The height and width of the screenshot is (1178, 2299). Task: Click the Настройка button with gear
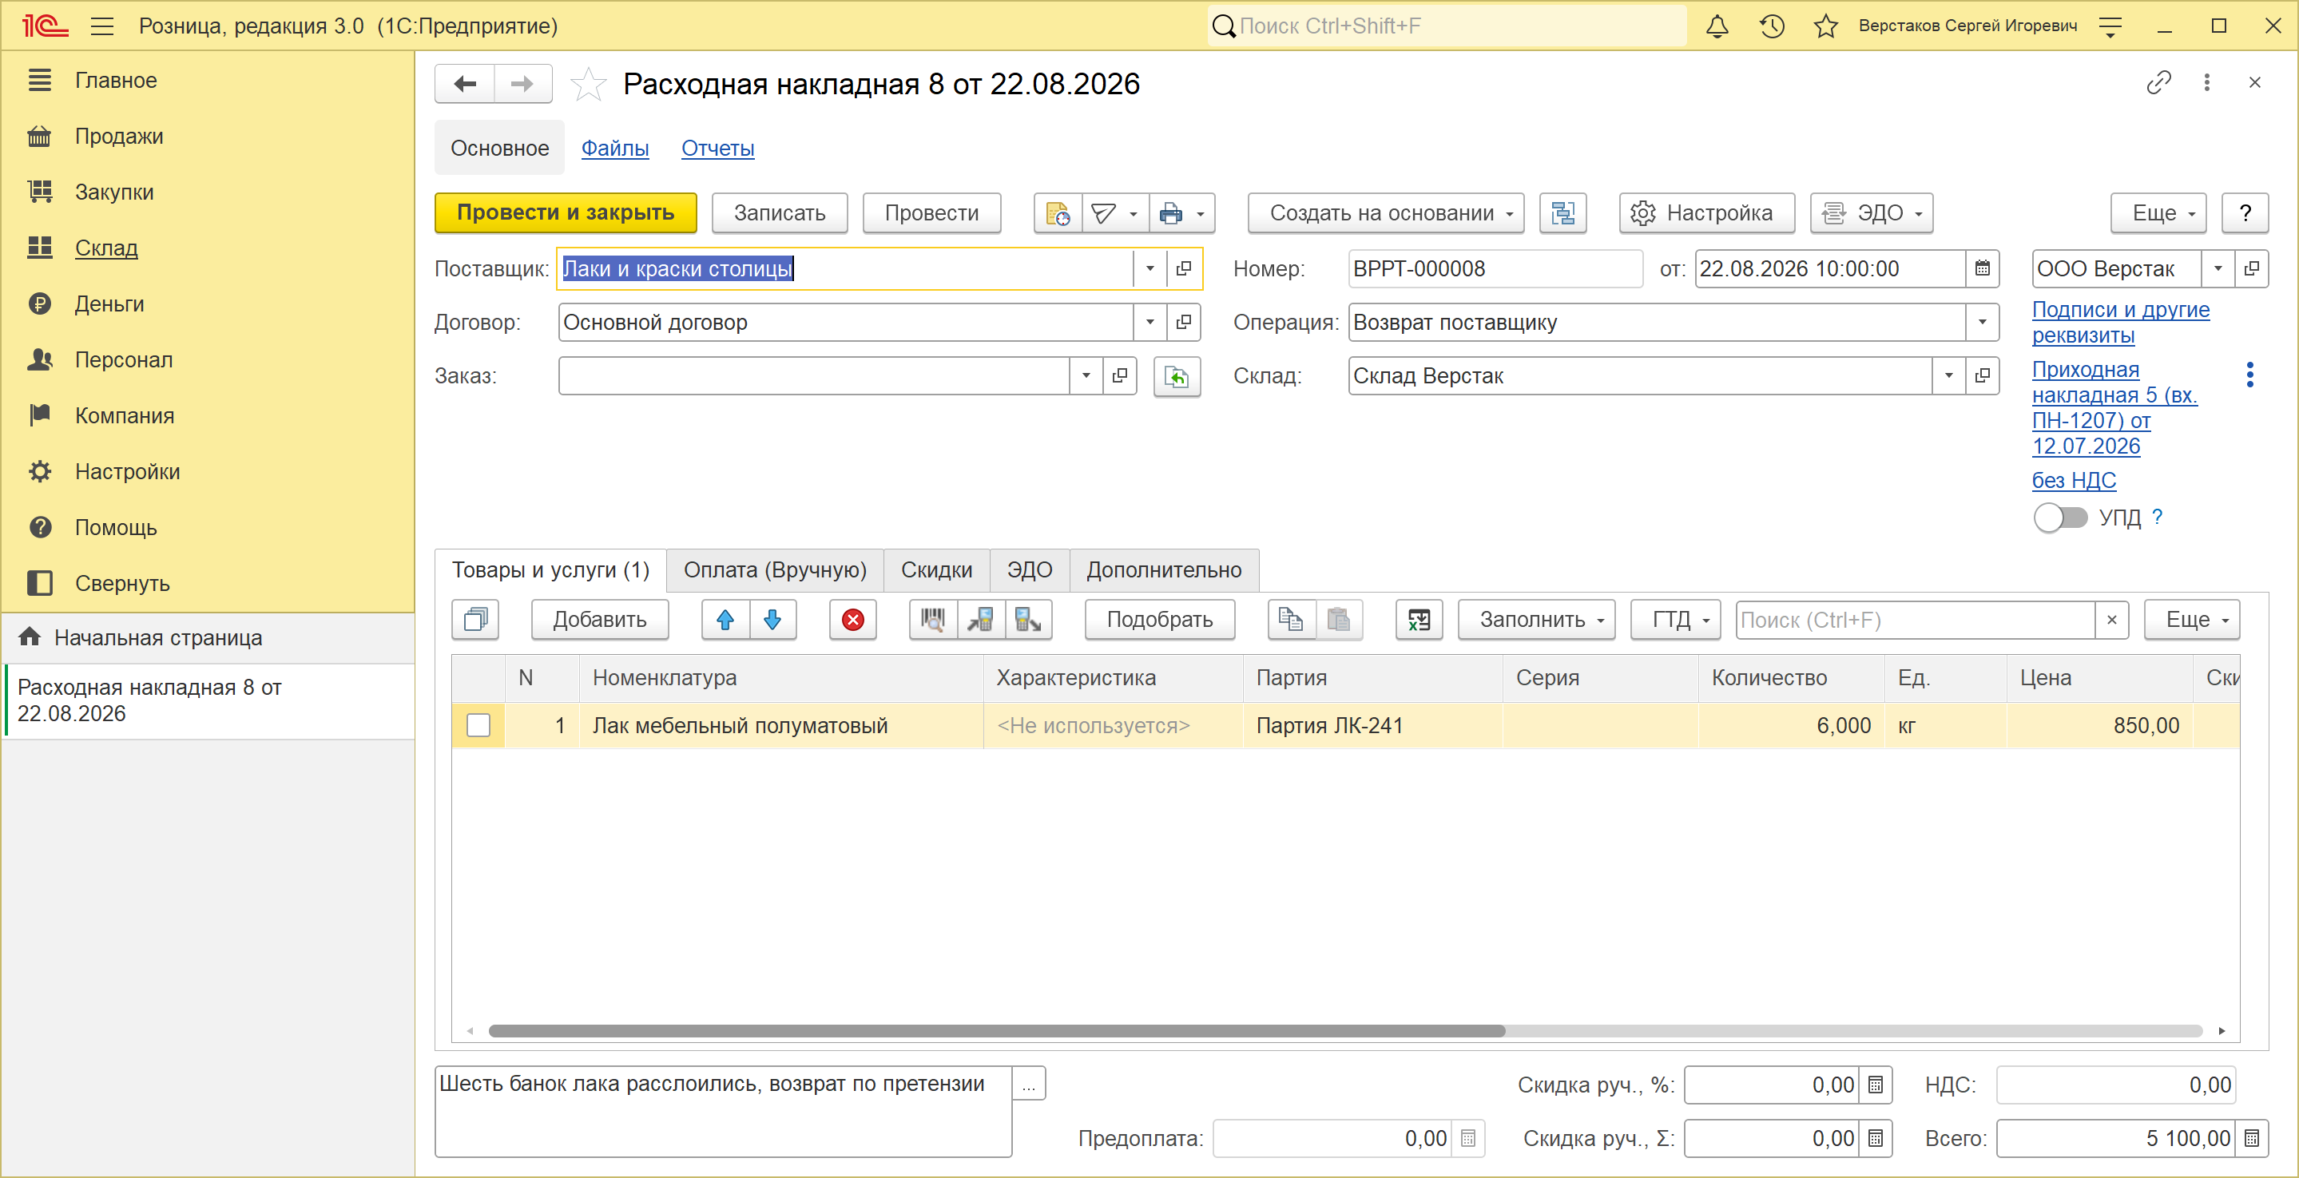click(1706, 213)
